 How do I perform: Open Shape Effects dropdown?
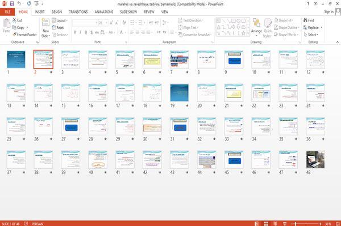[286, 35]
